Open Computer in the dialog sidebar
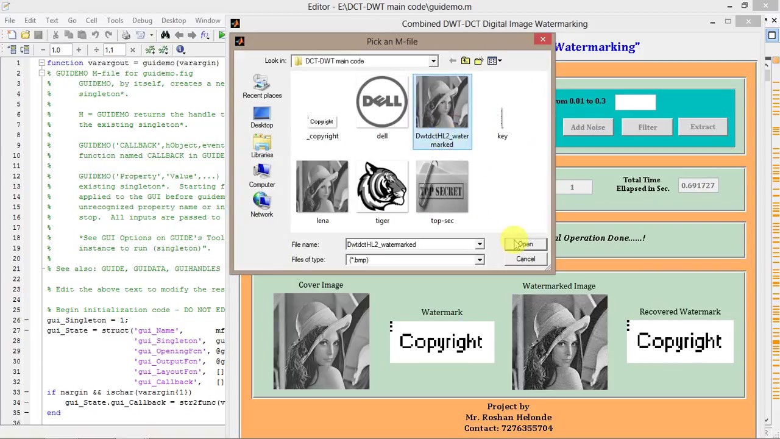This screenshot has height=439, width=780. [x=262, y=176]
